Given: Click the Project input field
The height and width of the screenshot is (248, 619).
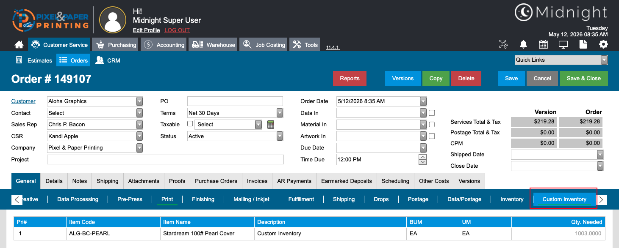Looking at the screenshot, I should pos(165,159).
